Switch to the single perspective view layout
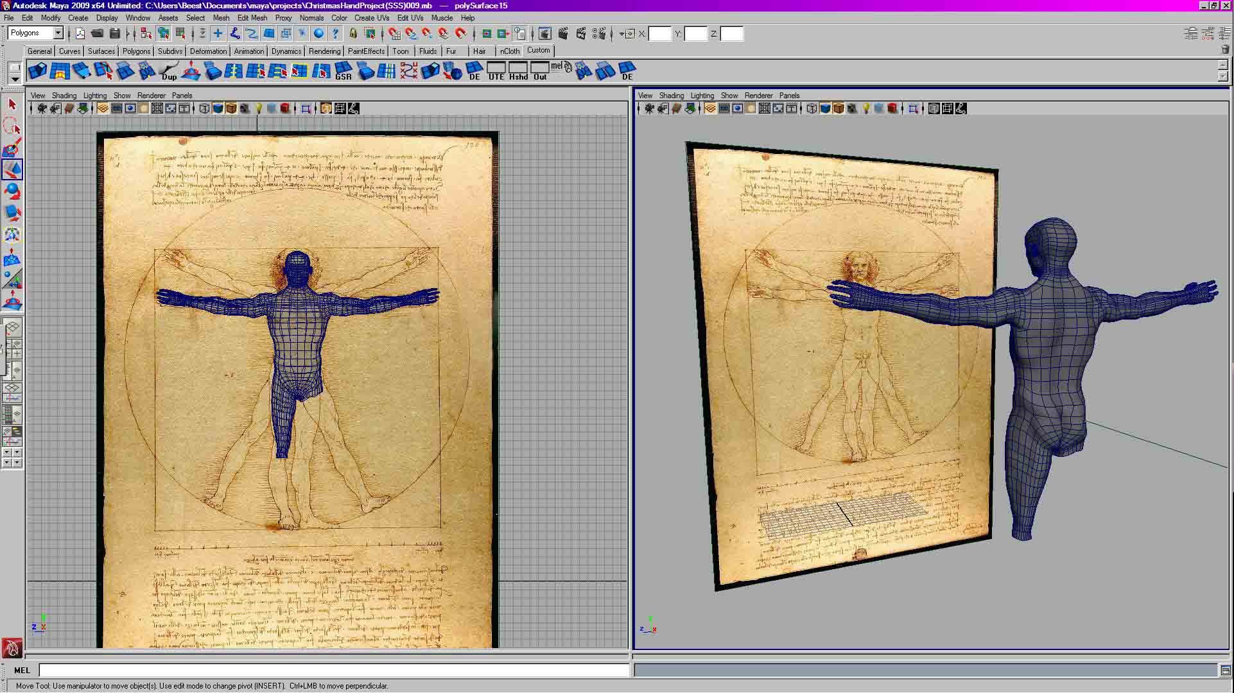This screenshot has height=693, width=1234. tap(13, 328)
